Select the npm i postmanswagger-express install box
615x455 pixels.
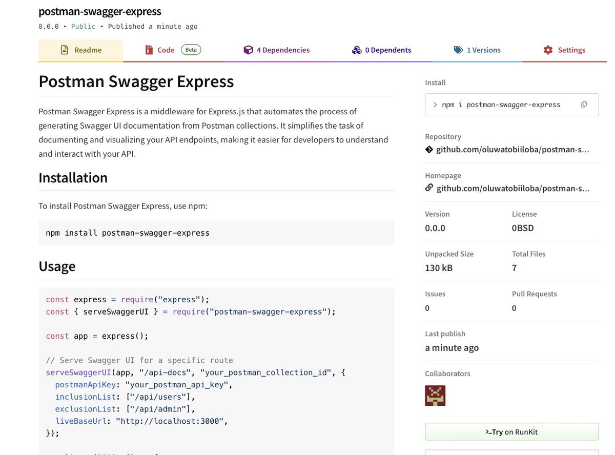point(511,105)
